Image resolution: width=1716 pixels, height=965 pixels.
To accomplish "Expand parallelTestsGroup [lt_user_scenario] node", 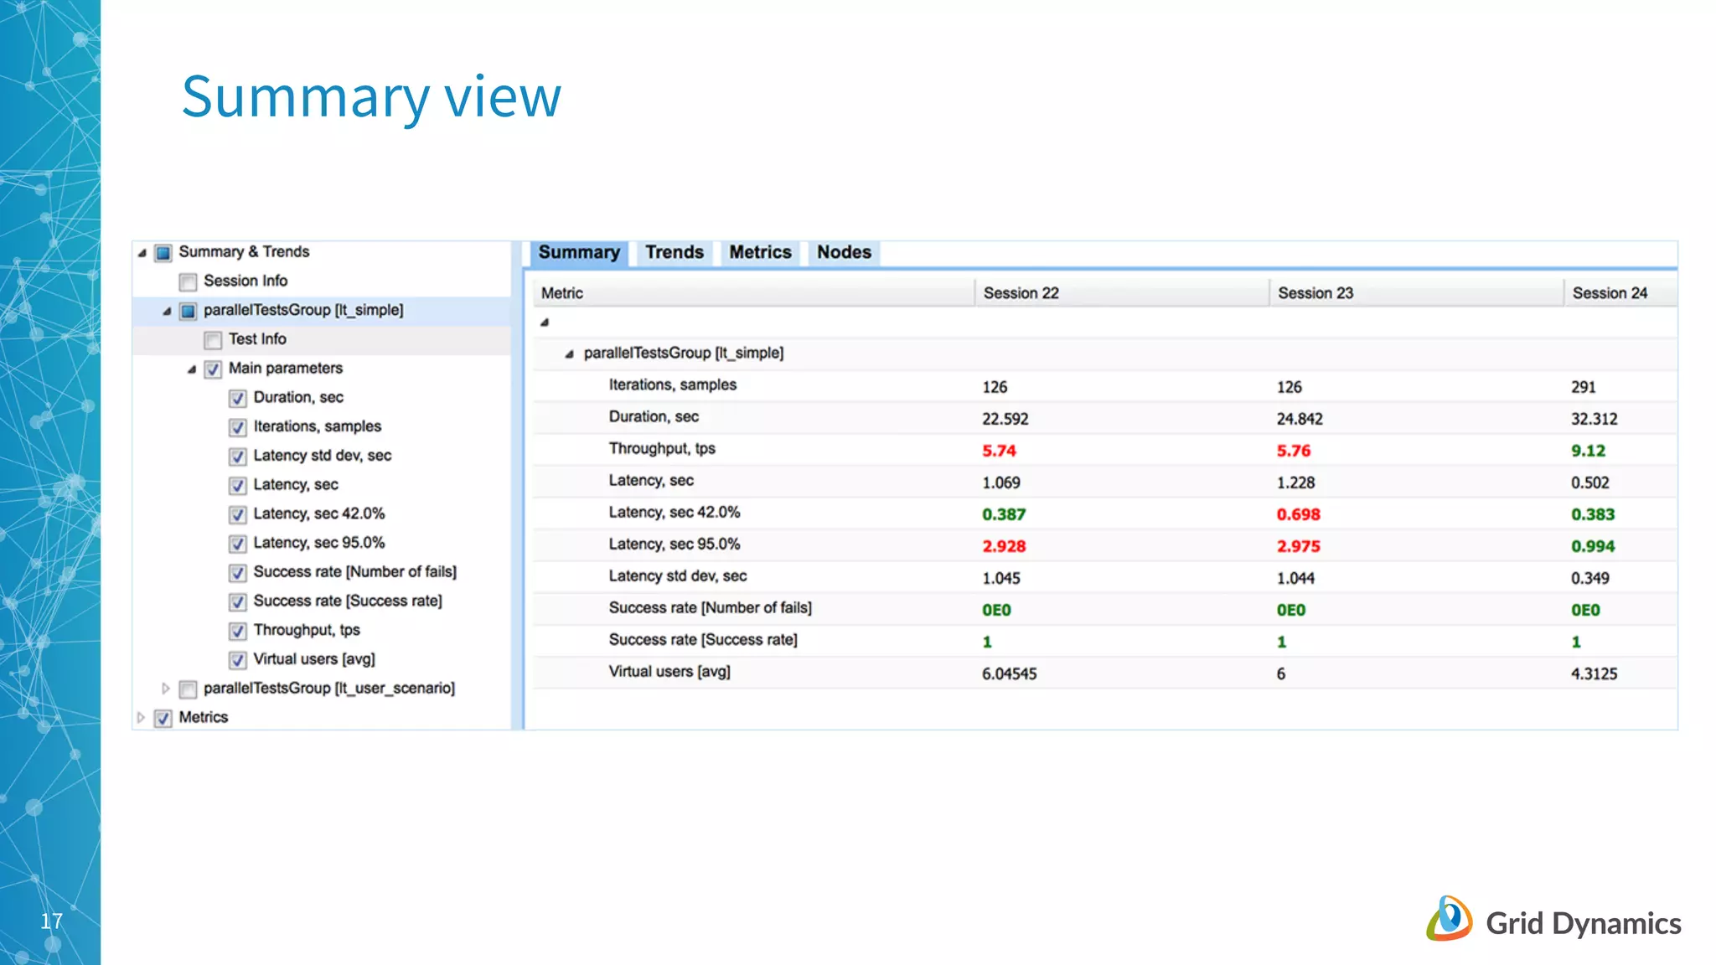I will tap(166, 689).
